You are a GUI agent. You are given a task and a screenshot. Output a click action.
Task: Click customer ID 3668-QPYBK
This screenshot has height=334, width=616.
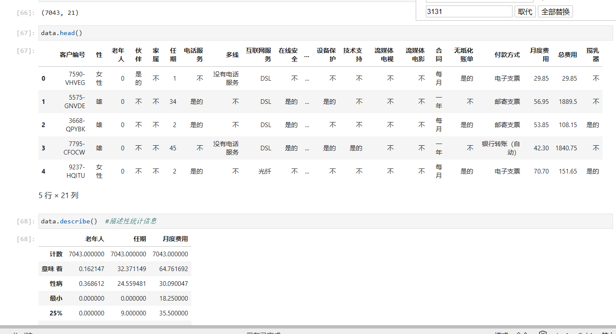(x=75, y=125)
